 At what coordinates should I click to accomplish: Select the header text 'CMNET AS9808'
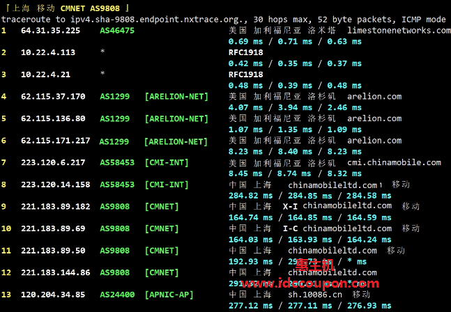(90, 8)
